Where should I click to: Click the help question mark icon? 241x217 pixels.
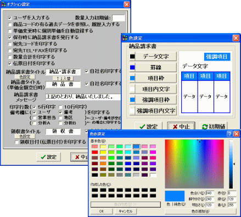pos(229,134)
